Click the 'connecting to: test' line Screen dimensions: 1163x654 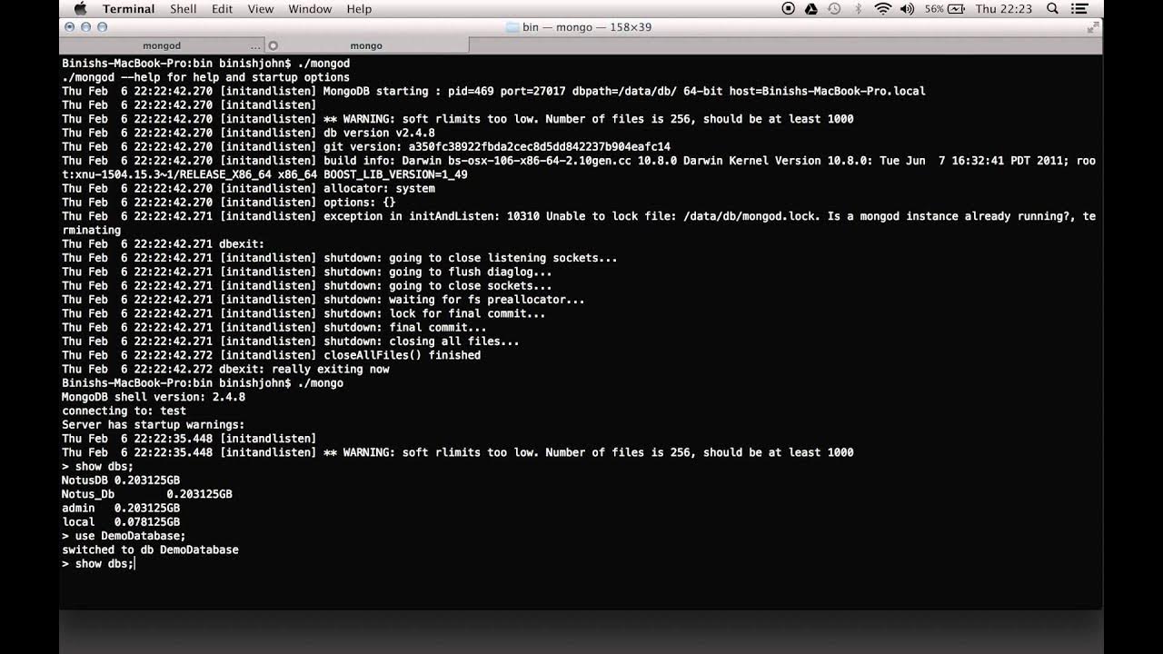tap(124, 411)
